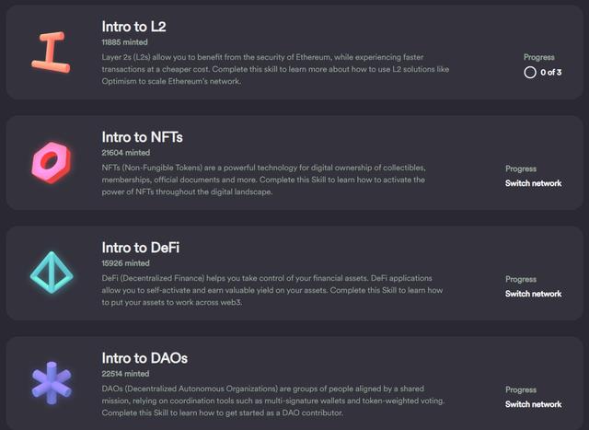Screen dimensions: 589x430
Task: Click the 11885 minted count label
Action: point(126,41)
